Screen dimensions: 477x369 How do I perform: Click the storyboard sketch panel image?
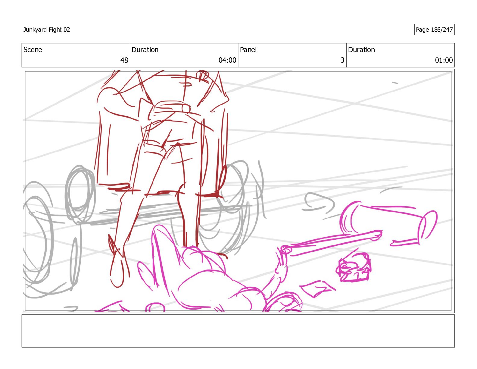[x=238, y=191]
